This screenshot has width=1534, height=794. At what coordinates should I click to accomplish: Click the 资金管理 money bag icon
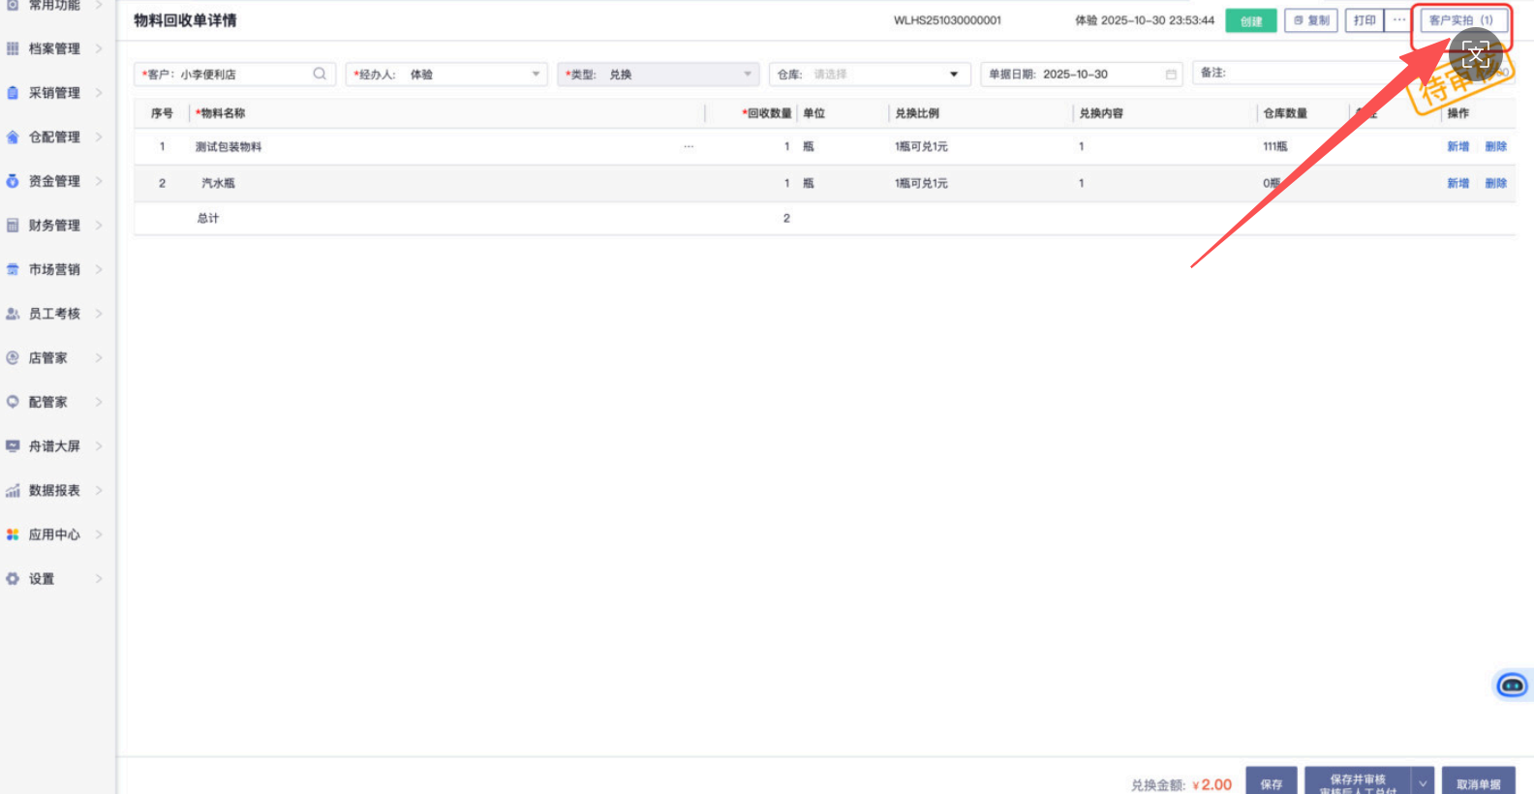[13, 181]
